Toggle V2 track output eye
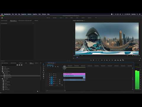 (x=56, y=76)
